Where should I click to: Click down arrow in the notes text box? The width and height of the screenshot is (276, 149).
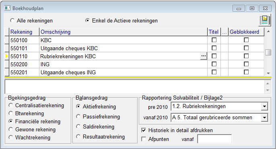click(268, 90)
